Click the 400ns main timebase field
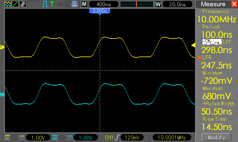Viewport: 238px width, 142px height. pos(104,4)
